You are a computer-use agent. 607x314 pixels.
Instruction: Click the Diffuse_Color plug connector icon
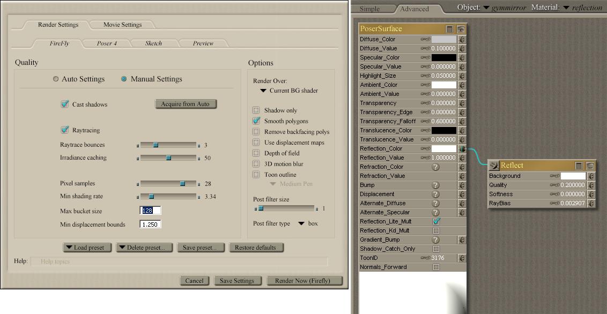tap(462, 40)
